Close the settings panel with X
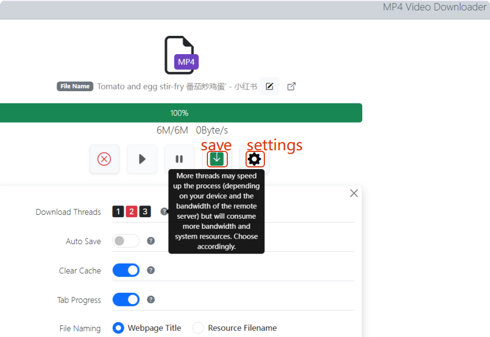The height and width of the screenshot is (337, 490). pyautogui.click(x=354, y=193)
